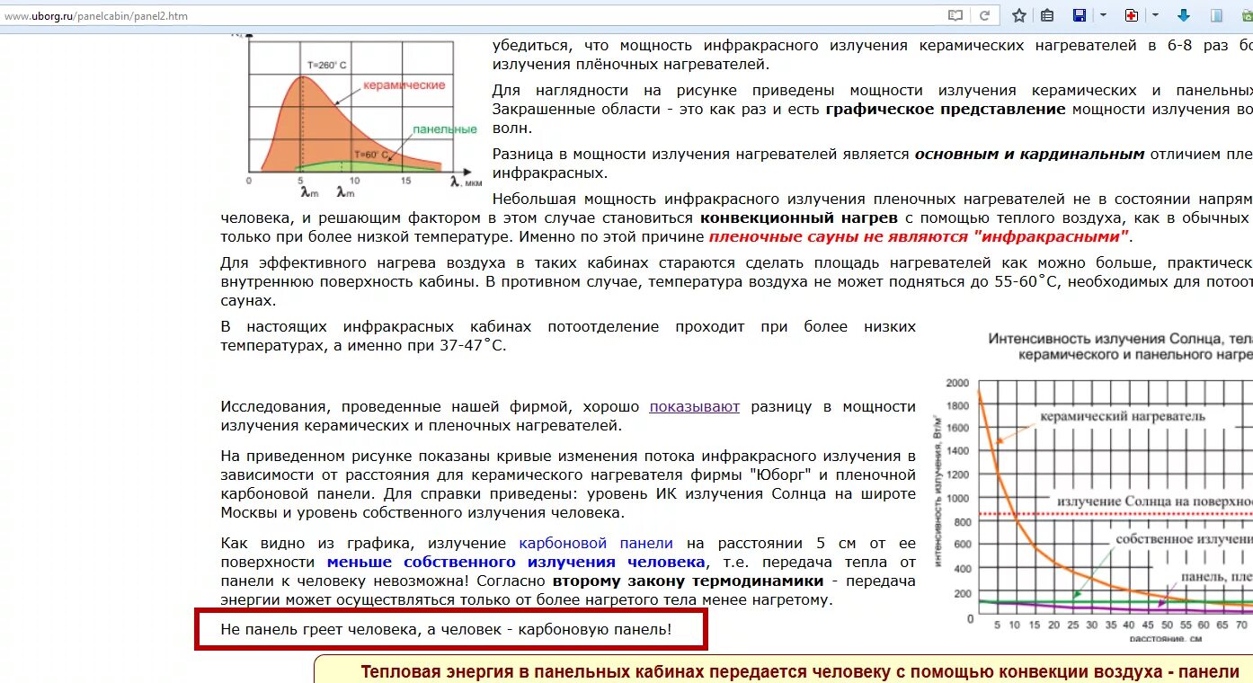Open downloads with the blue arrow icon
1253x683 pixels.
(1184, 15)
